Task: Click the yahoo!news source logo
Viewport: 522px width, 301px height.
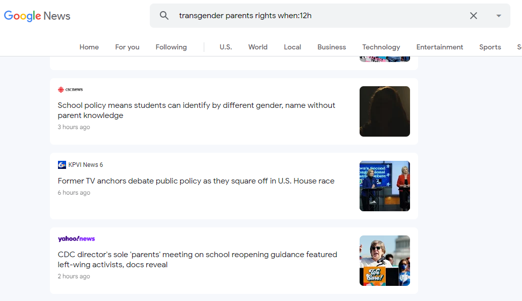Action: coord(76,237)
